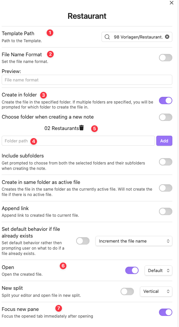
Task: Click the red number 6 marker near Open
Action: tap(63, 266)
